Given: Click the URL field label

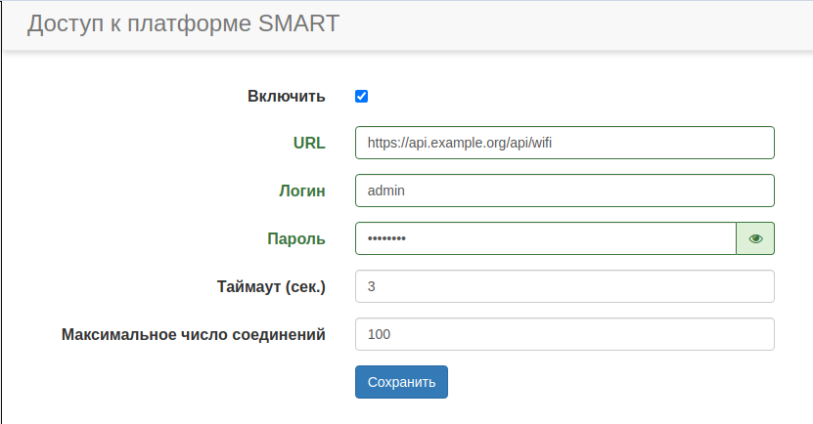Looking at the screenshot, I should point(309,143).
